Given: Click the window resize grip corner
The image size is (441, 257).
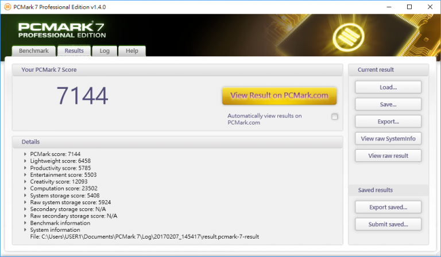Looking at the screenshot, I should click(438, 254).
